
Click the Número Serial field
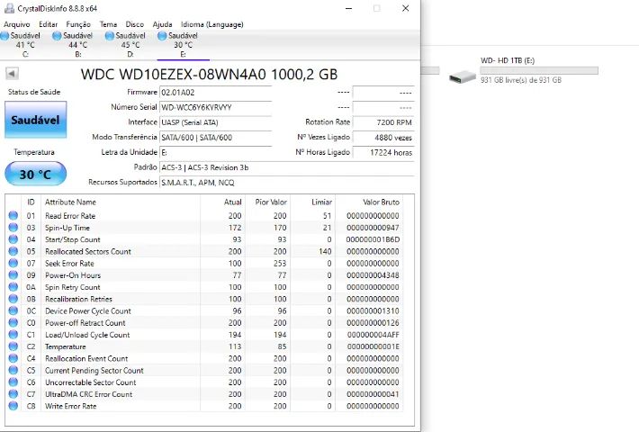[215, 108]
